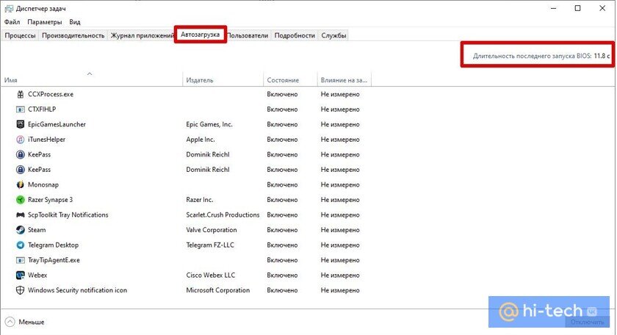The image size is (617, 335).
Task: Click the Epic Games, Inc. publisher cell
Action: point(209,124)
